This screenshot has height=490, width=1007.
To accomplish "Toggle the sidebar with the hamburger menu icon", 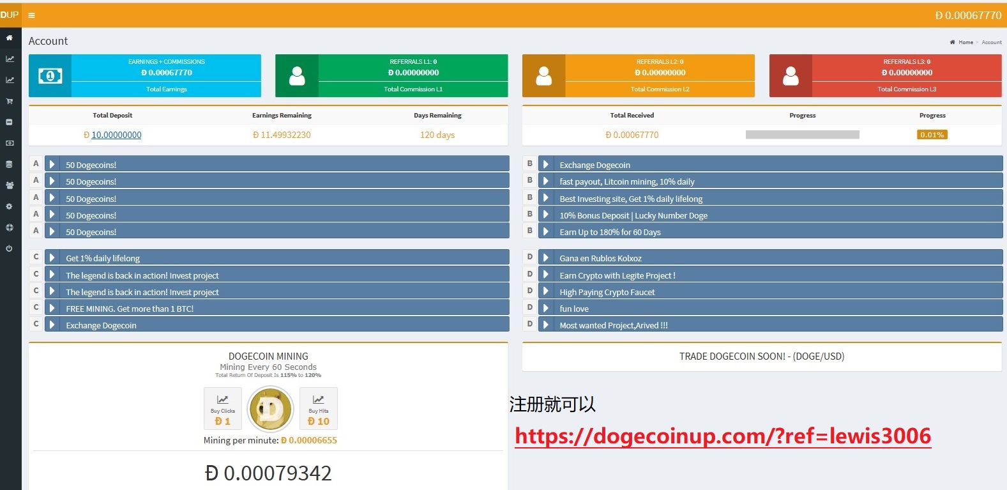I will tap(31, 15).
